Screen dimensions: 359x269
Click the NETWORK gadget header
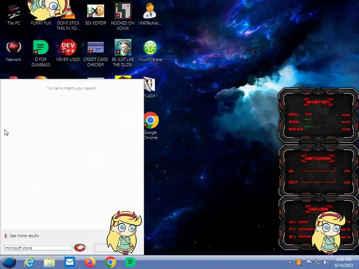pos(318,158)
